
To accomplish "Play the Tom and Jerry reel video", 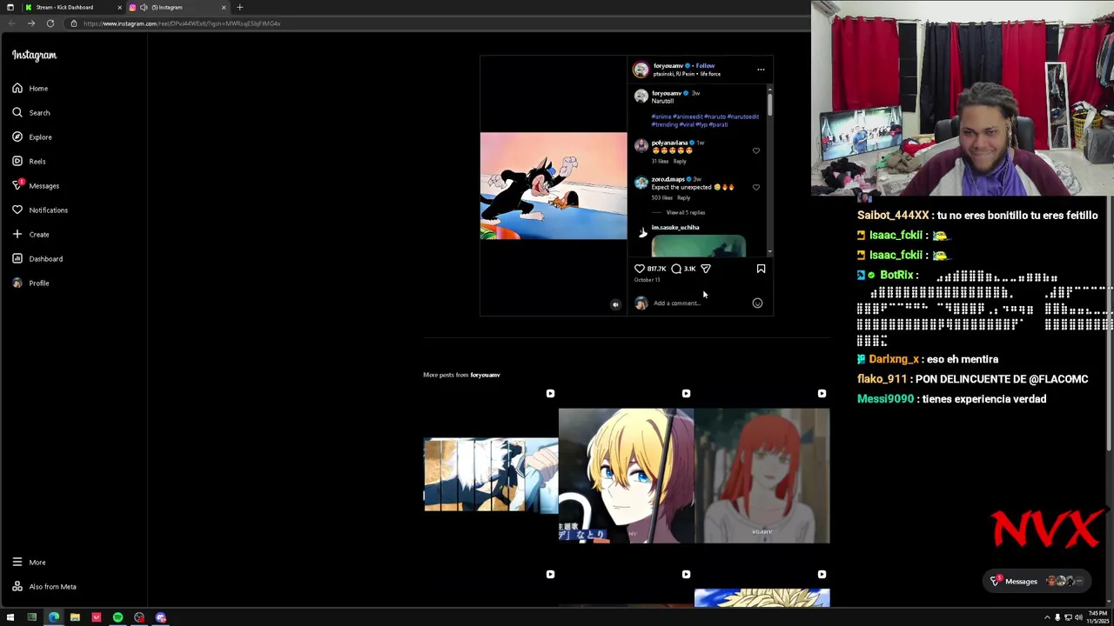I will (554, 186).
